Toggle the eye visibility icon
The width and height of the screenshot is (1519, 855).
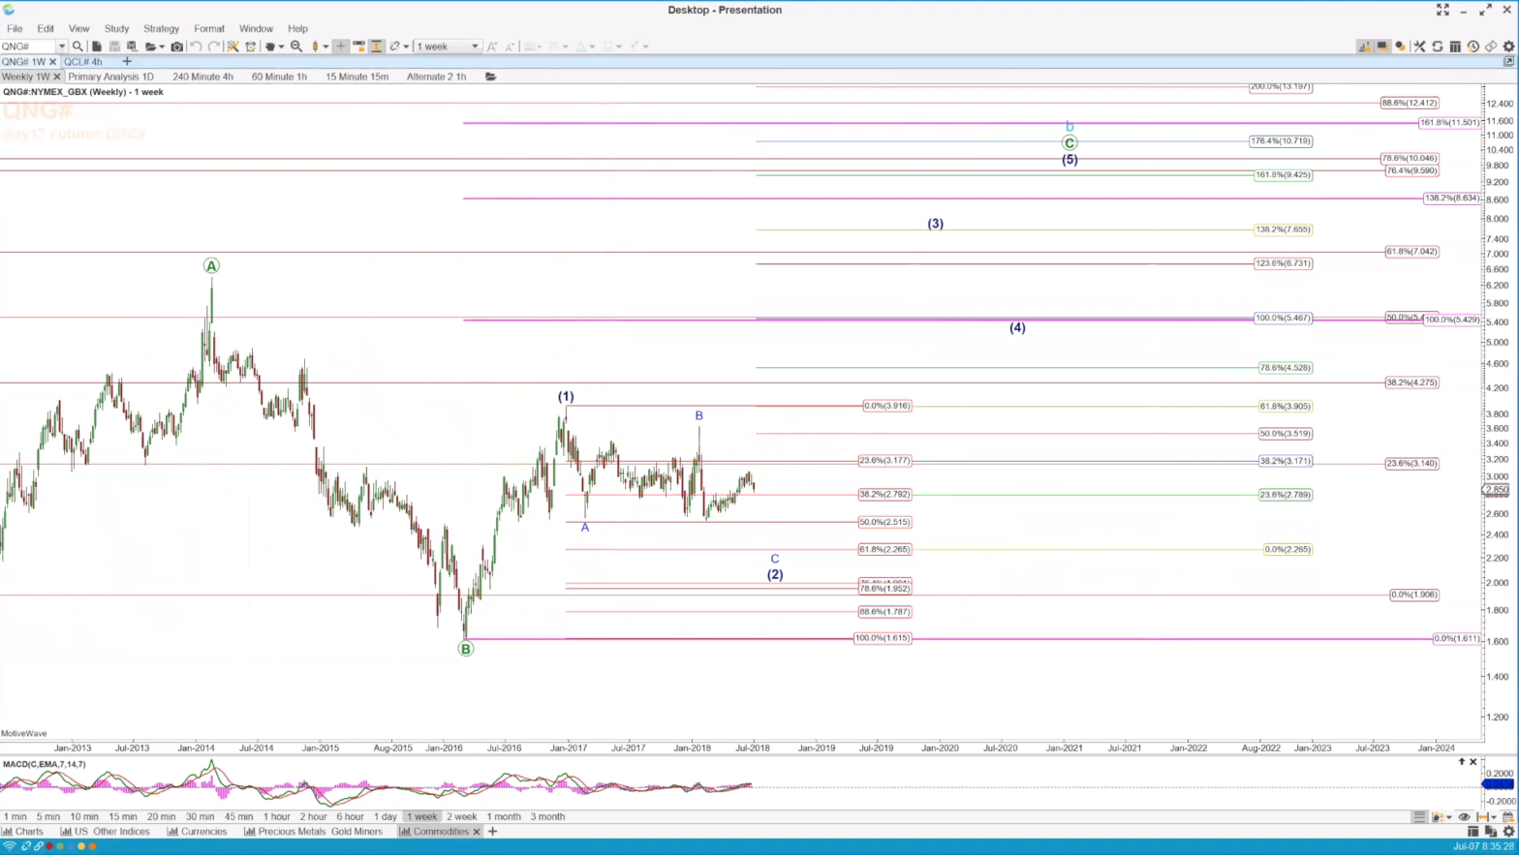[x=1464, y=817]
